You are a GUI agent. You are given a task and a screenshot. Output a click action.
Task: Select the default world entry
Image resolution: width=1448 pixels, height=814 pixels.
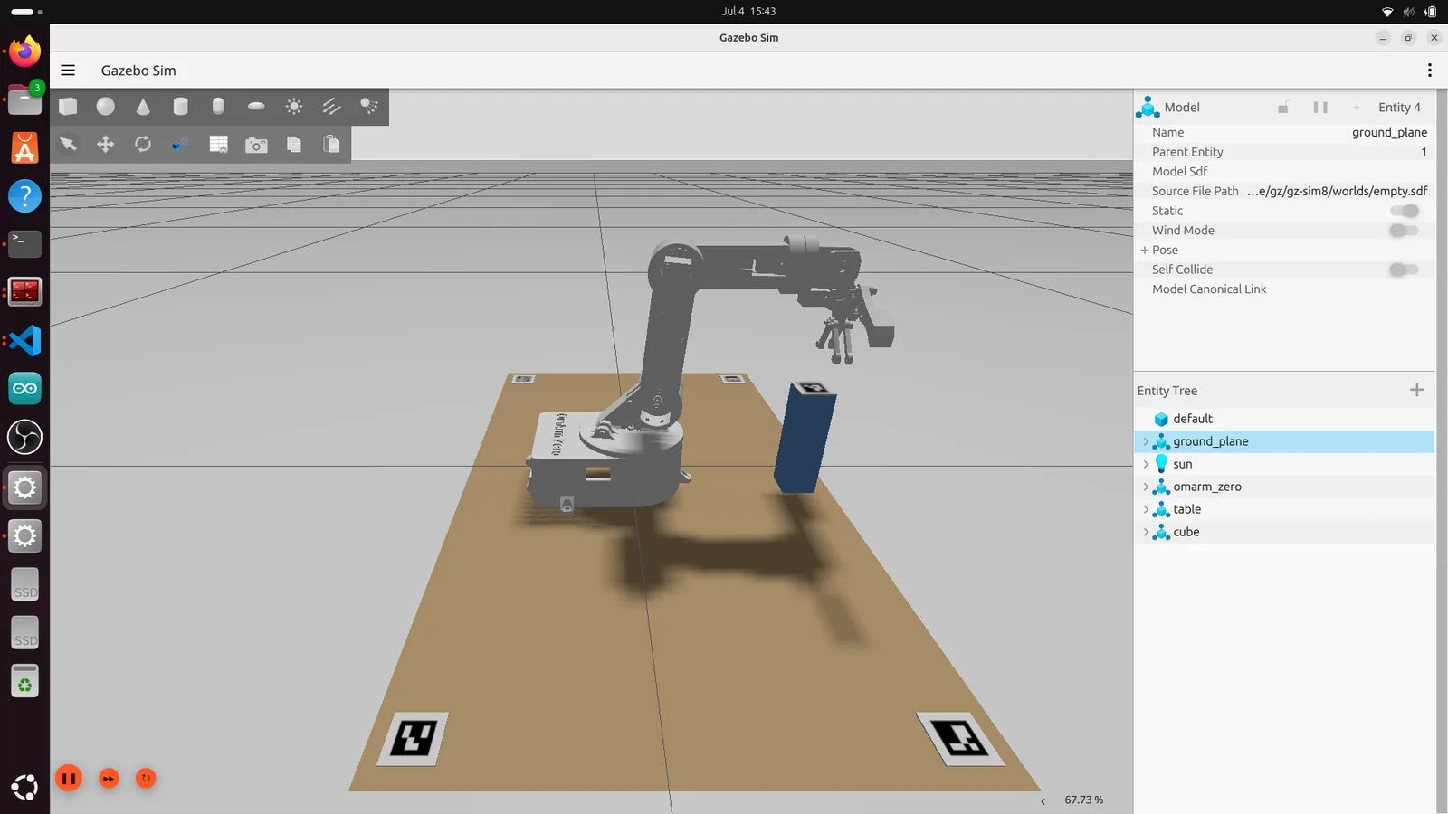[1284, 419]
